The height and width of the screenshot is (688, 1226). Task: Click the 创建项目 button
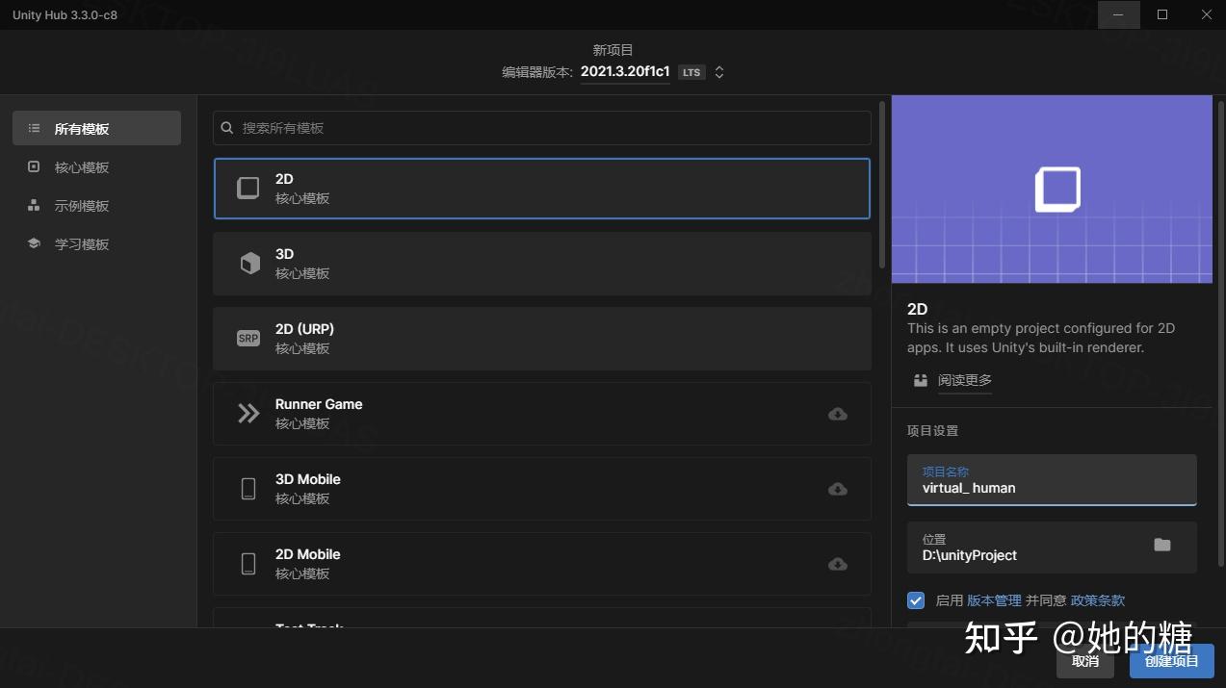1171,661
